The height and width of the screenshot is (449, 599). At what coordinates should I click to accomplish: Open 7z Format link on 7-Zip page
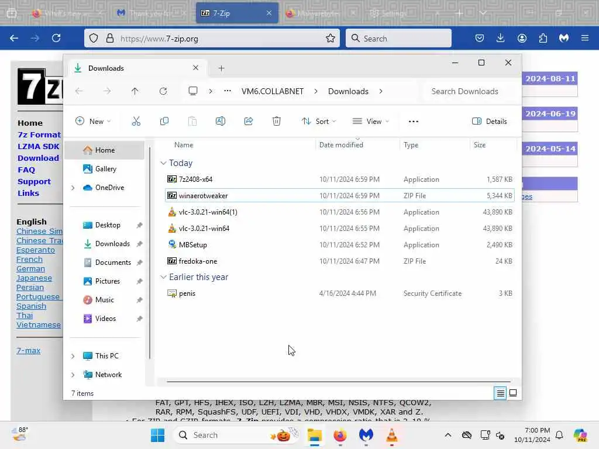pos(39,135)
